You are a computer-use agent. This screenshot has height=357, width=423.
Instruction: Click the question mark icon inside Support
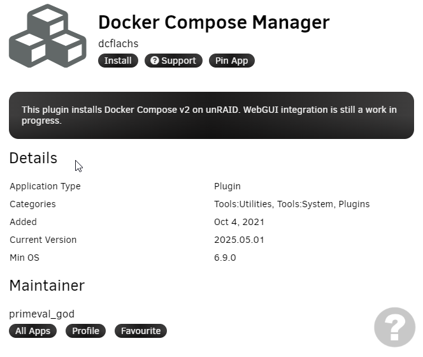click(x=155, y=61)
